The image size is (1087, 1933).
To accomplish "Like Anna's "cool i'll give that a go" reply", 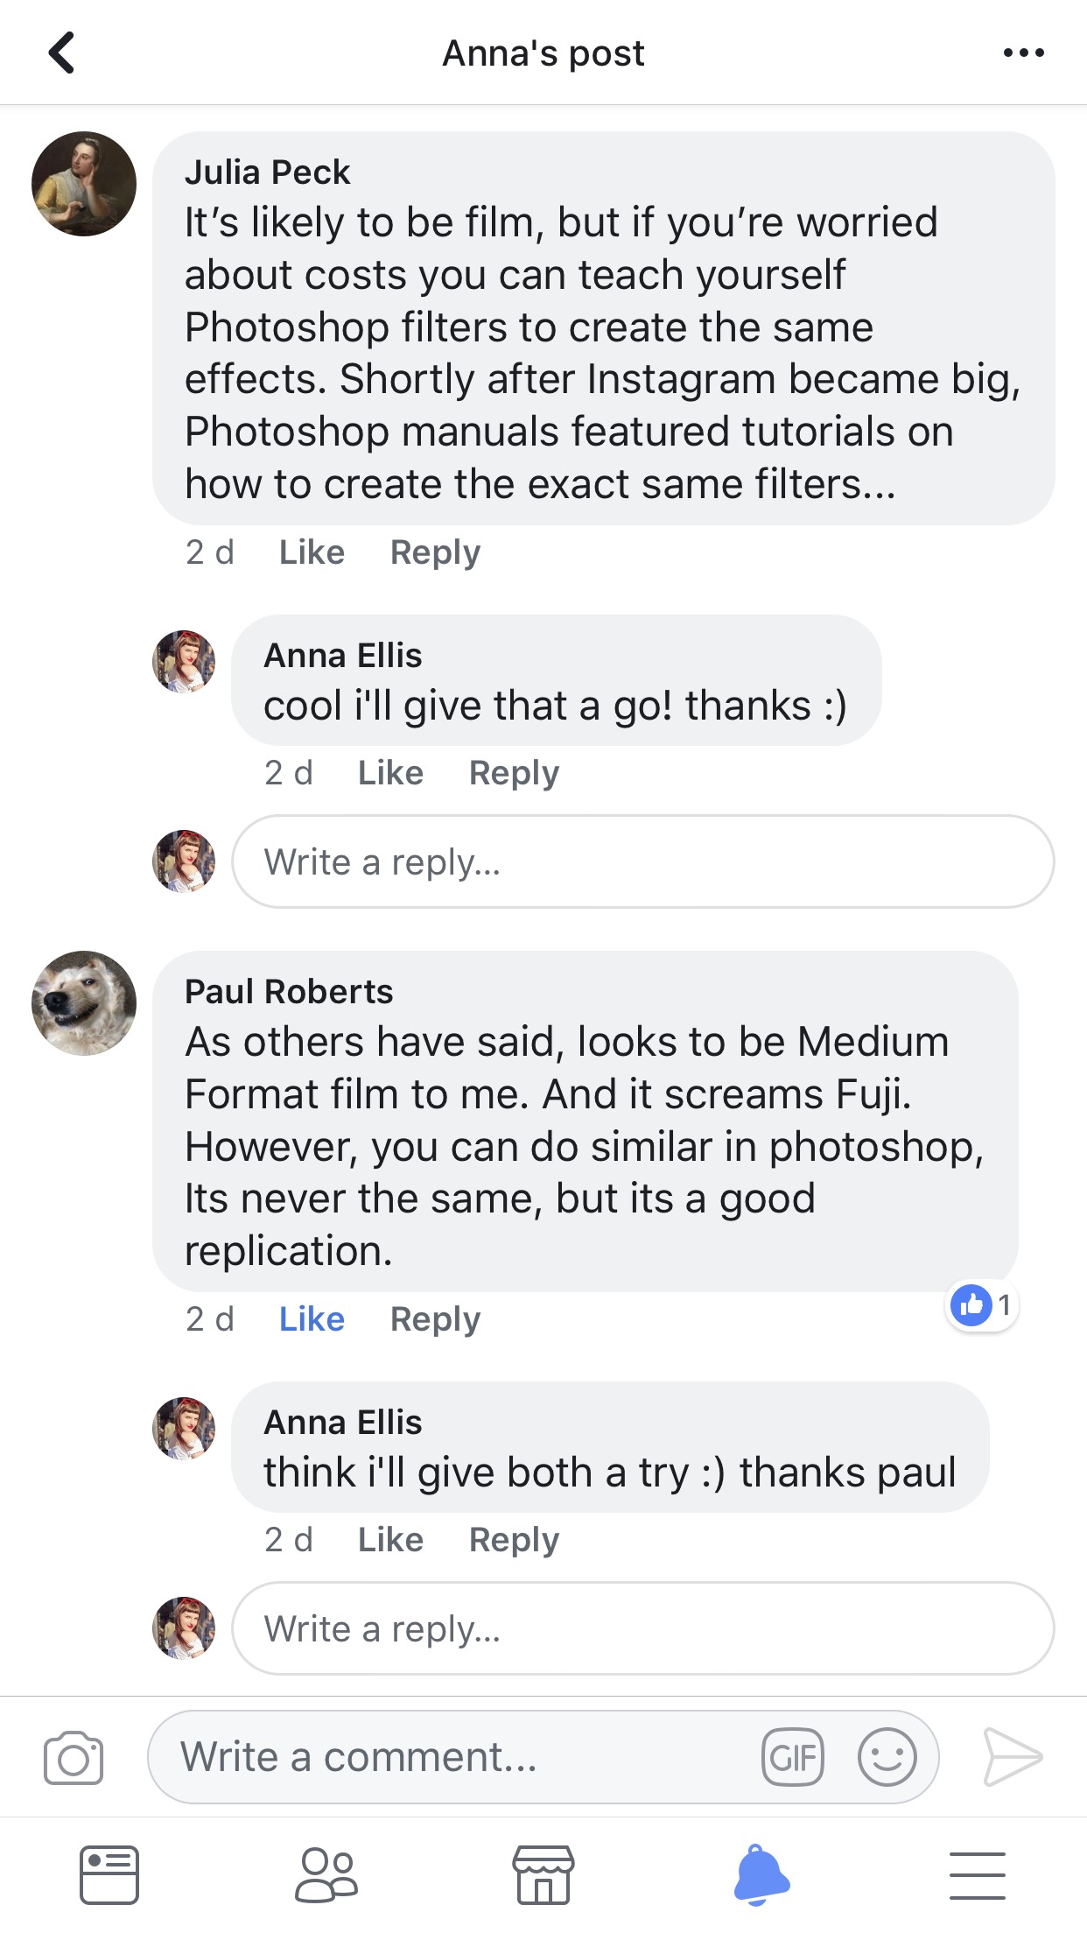I will (390, 773).
